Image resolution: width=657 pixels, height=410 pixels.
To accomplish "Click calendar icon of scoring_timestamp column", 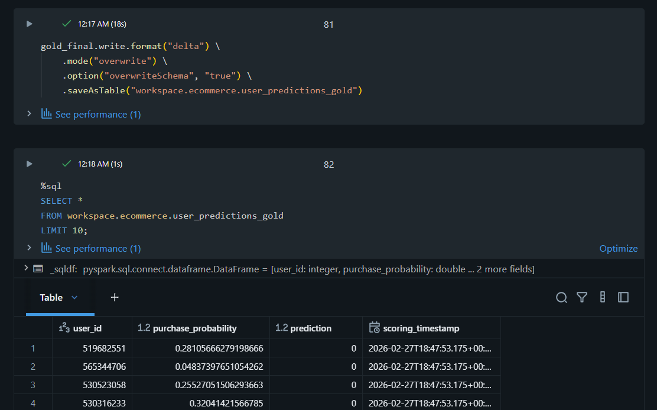I will tap(375, 327).
